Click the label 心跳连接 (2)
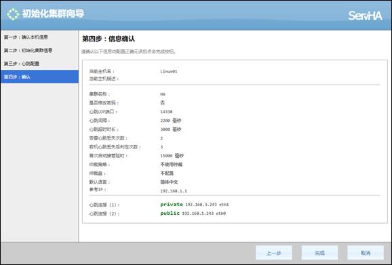392x265 pixels. (x=104, y=213)
